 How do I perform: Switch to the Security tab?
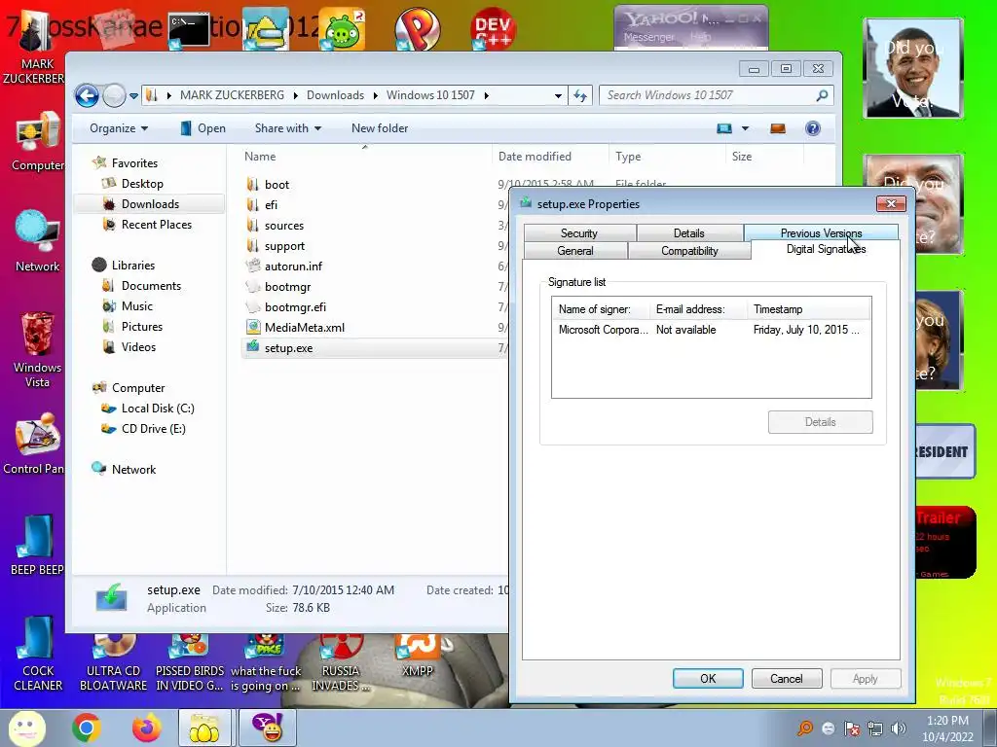579,233
